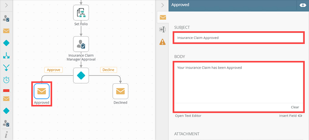The height and width of the screenshot is (140, 309).
Task: Clear the Body text
Action: (x=295, y=107)
